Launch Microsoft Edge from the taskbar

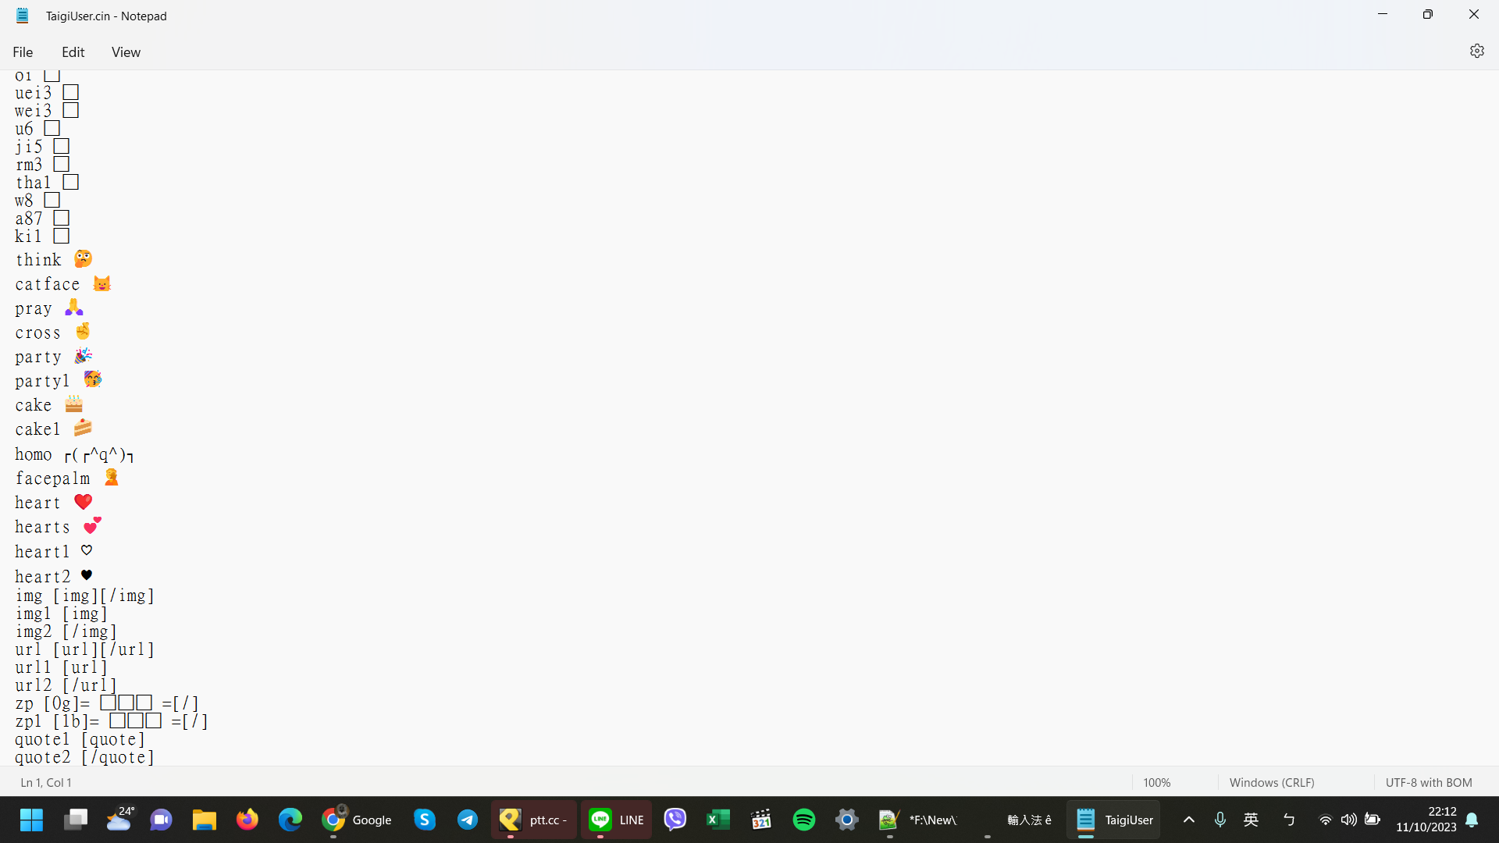tap(290, 820)
